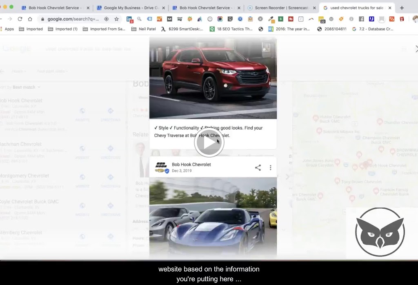This screenshot has width=418, height=285.
Task: Go to the browser home page
Action: (30, 19)
